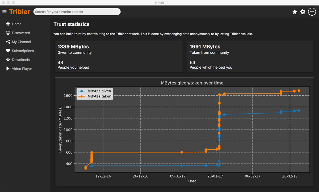Screen dimensions: 319x192
Task: Click the 1339 MBytes given value
Action: [x=73, y=47]
